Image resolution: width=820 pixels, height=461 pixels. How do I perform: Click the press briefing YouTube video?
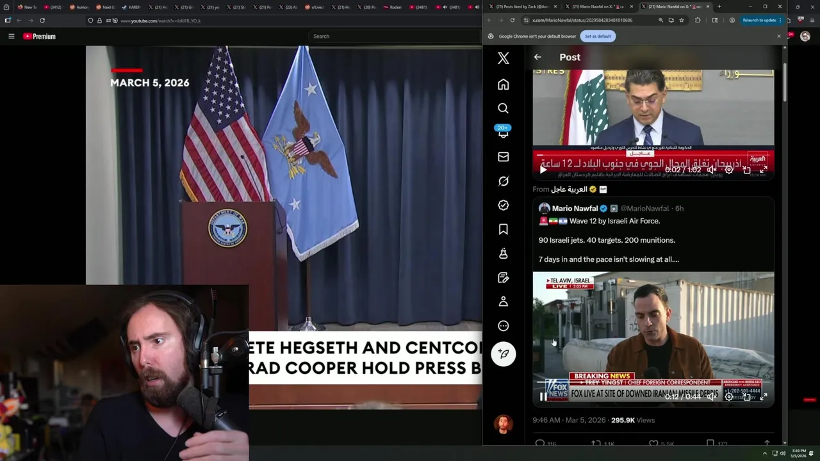[x=284, y=227]
